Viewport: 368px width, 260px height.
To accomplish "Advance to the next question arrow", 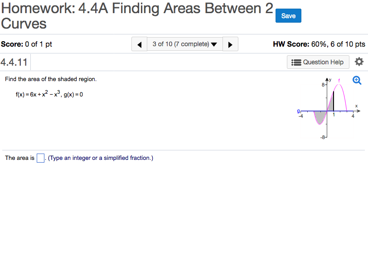I will [x=230, y=44].
